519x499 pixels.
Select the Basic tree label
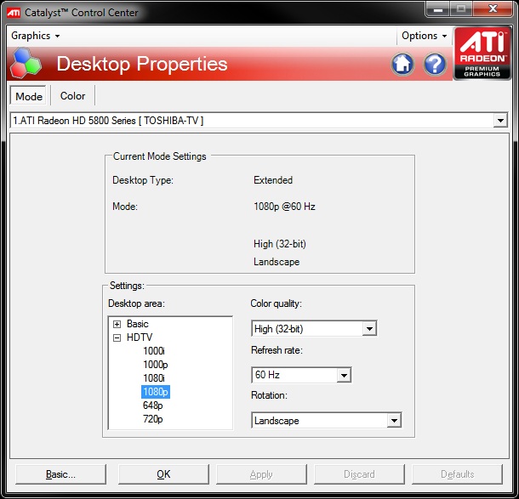click(137, 324)
